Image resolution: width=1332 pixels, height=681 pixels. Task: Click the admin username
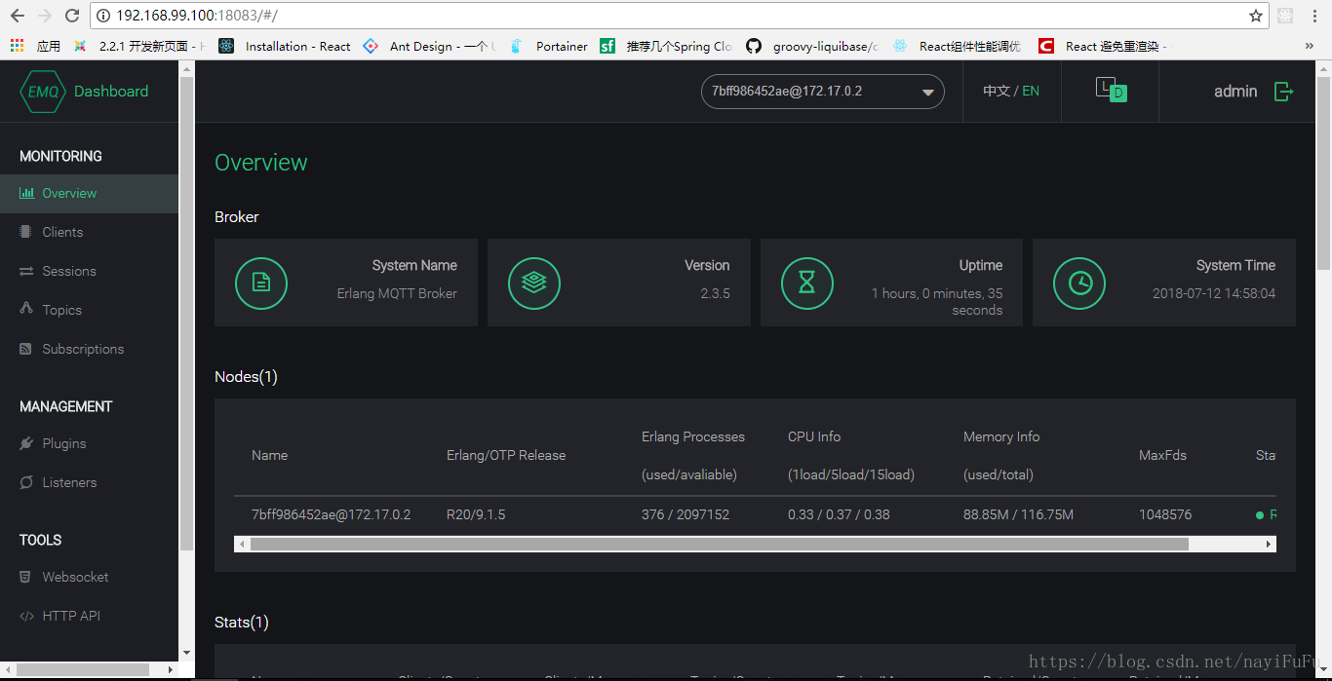point(1235,92)
